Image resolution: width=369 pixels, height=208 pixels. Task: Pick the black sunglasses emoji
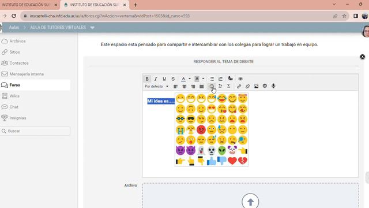coord(191,120)
